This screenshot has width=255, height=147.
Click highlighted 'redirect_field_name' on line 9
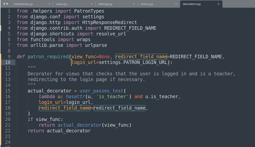pyautogui.click(x=141, y=57)
